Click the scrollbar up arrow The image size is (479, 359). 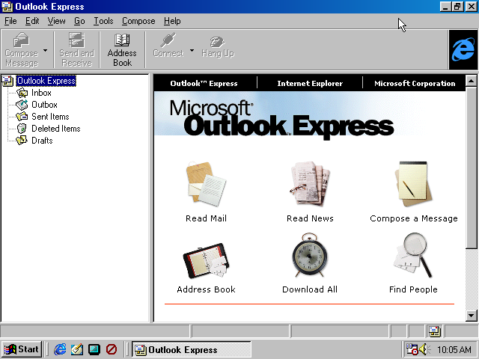471,81
